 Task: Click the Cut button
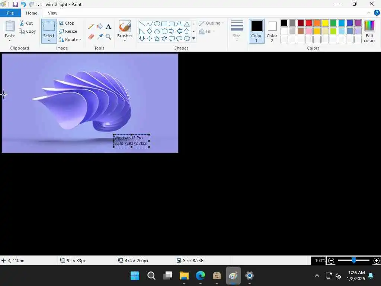26,23
